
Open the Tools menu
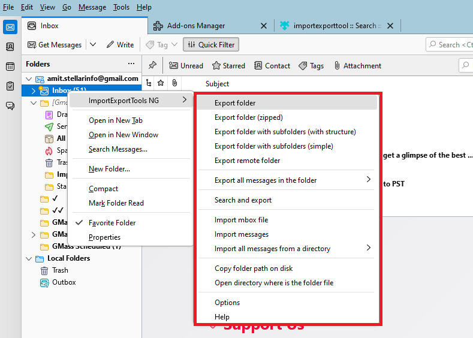(121, 7)
